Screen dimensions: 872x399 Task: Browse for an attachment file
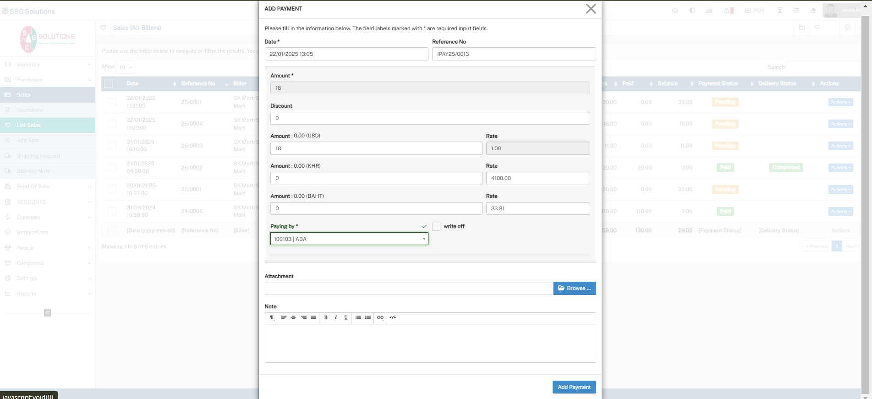pos(574,289)
